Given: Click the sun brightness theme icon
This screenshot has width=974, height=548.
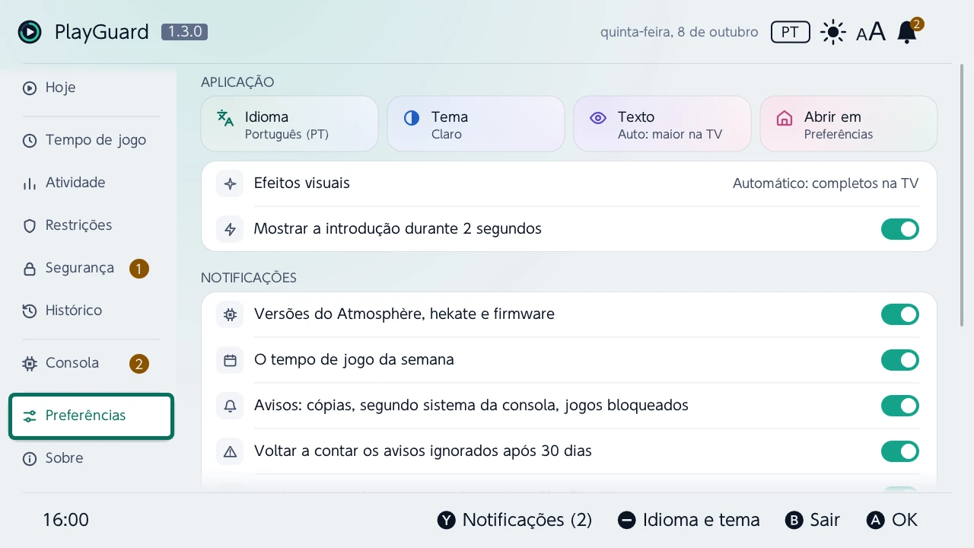Looking at the screenshot, I should pos(833,33).
